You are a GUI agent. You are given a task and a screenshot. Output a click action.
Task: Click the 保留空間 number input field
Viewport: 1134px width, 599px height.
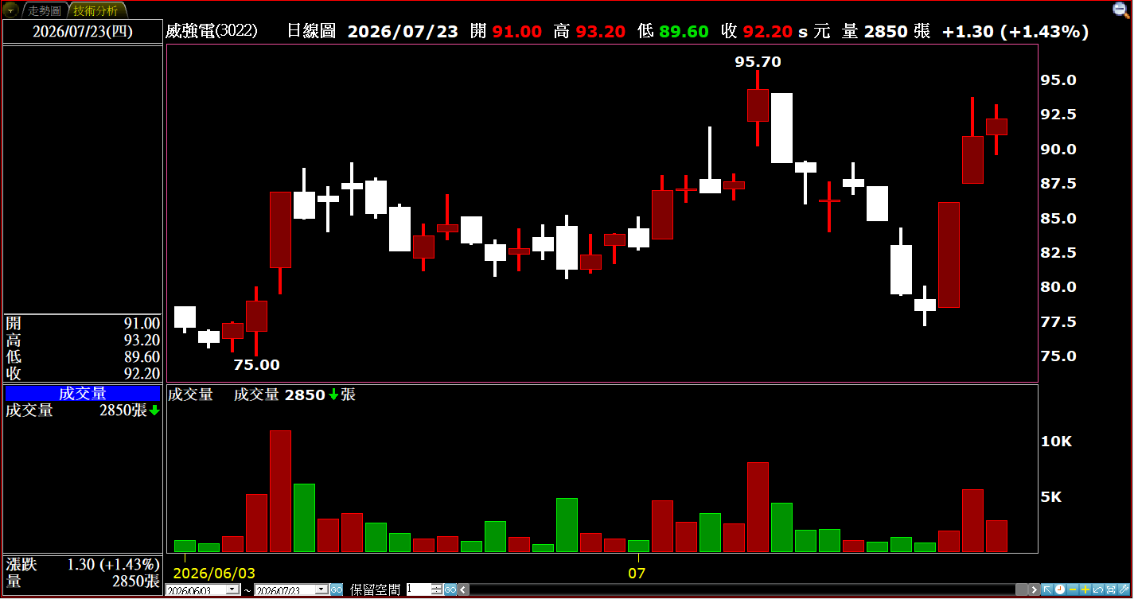click(x=419, y=589)
